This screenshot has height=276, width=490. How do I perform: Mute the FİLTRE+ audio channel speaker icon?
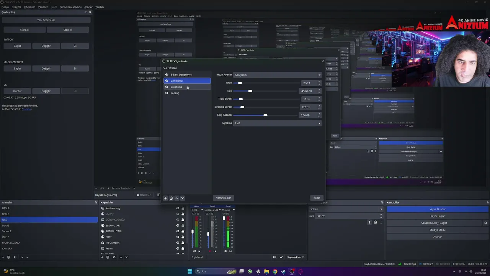pos(194,251)
